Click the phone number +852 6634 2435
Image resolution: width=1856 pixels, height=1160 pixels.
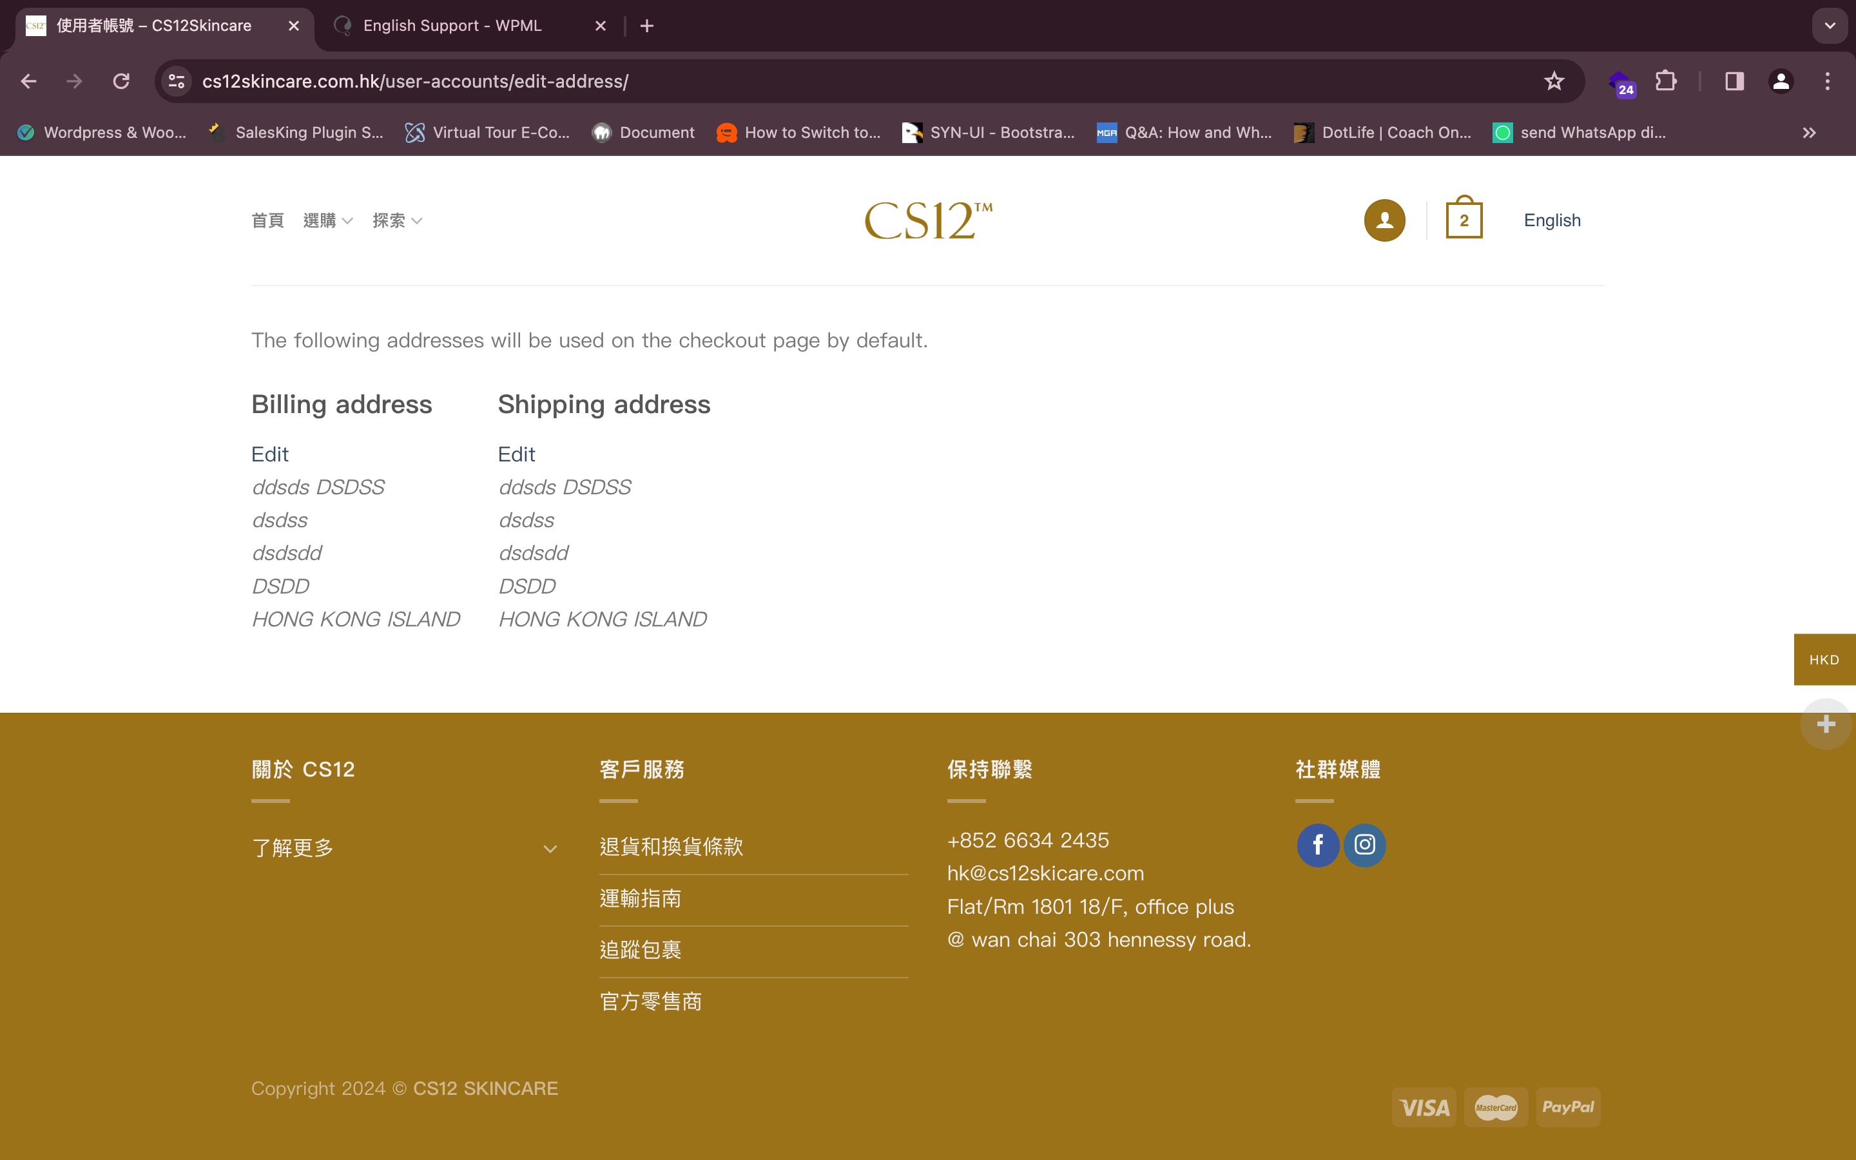click(x=1028, y=840)
